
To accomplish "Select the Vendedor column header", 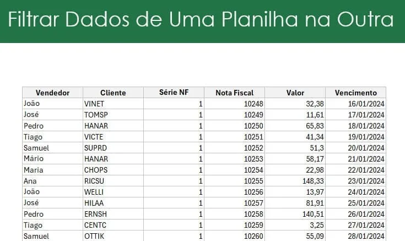I will click(53, 93).
